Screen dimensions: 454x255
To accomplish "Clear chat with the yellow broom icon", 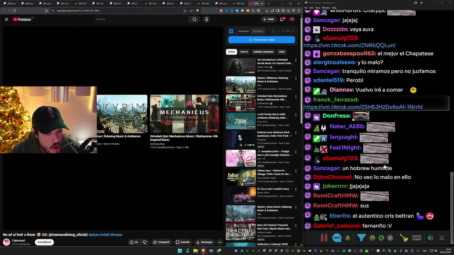I will 404,238.
